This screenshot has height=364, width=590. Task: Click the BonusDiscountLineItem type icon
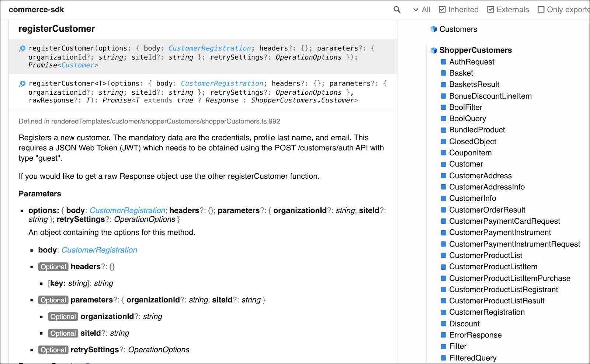[444, 96]
